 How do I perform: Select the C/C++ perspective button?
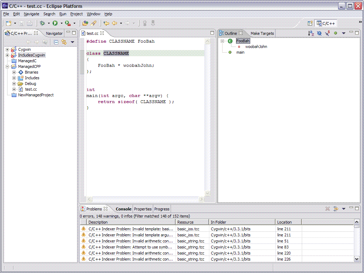point(326,23)
